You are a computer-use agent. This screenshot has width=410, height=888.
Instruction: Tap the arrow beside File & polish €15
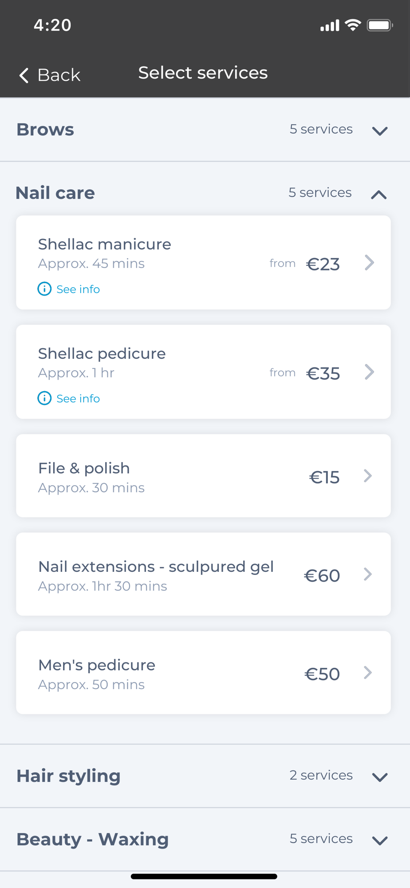368,476
